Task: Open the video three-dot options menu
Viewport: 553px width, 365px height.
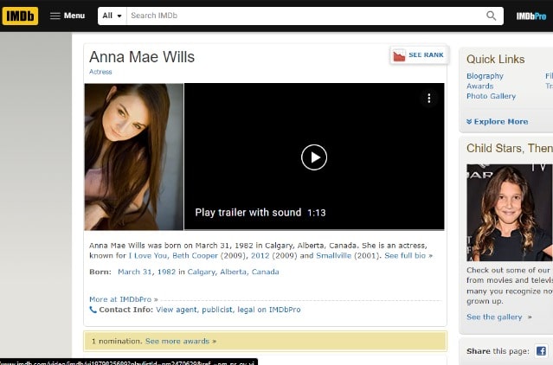Action: [428, 99]
